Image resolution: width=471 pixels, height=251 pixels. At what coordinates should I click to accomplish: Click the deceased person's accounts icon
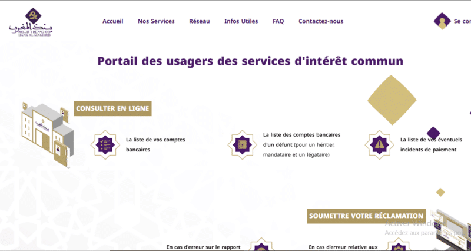[x=242, y=144]
